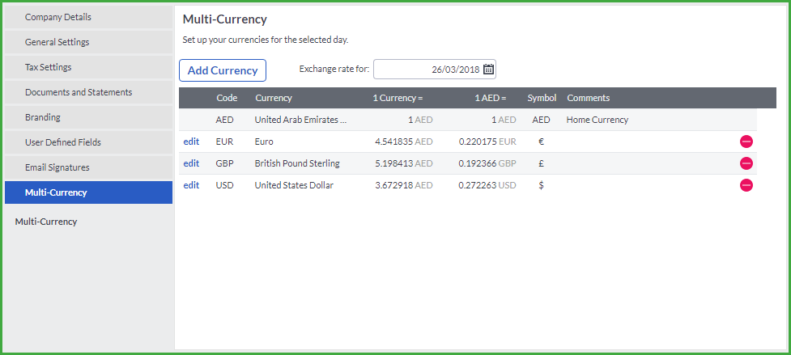Screen dimensions: 791x355
Task: Select the Branding menu item
Action: pos(88,117)
